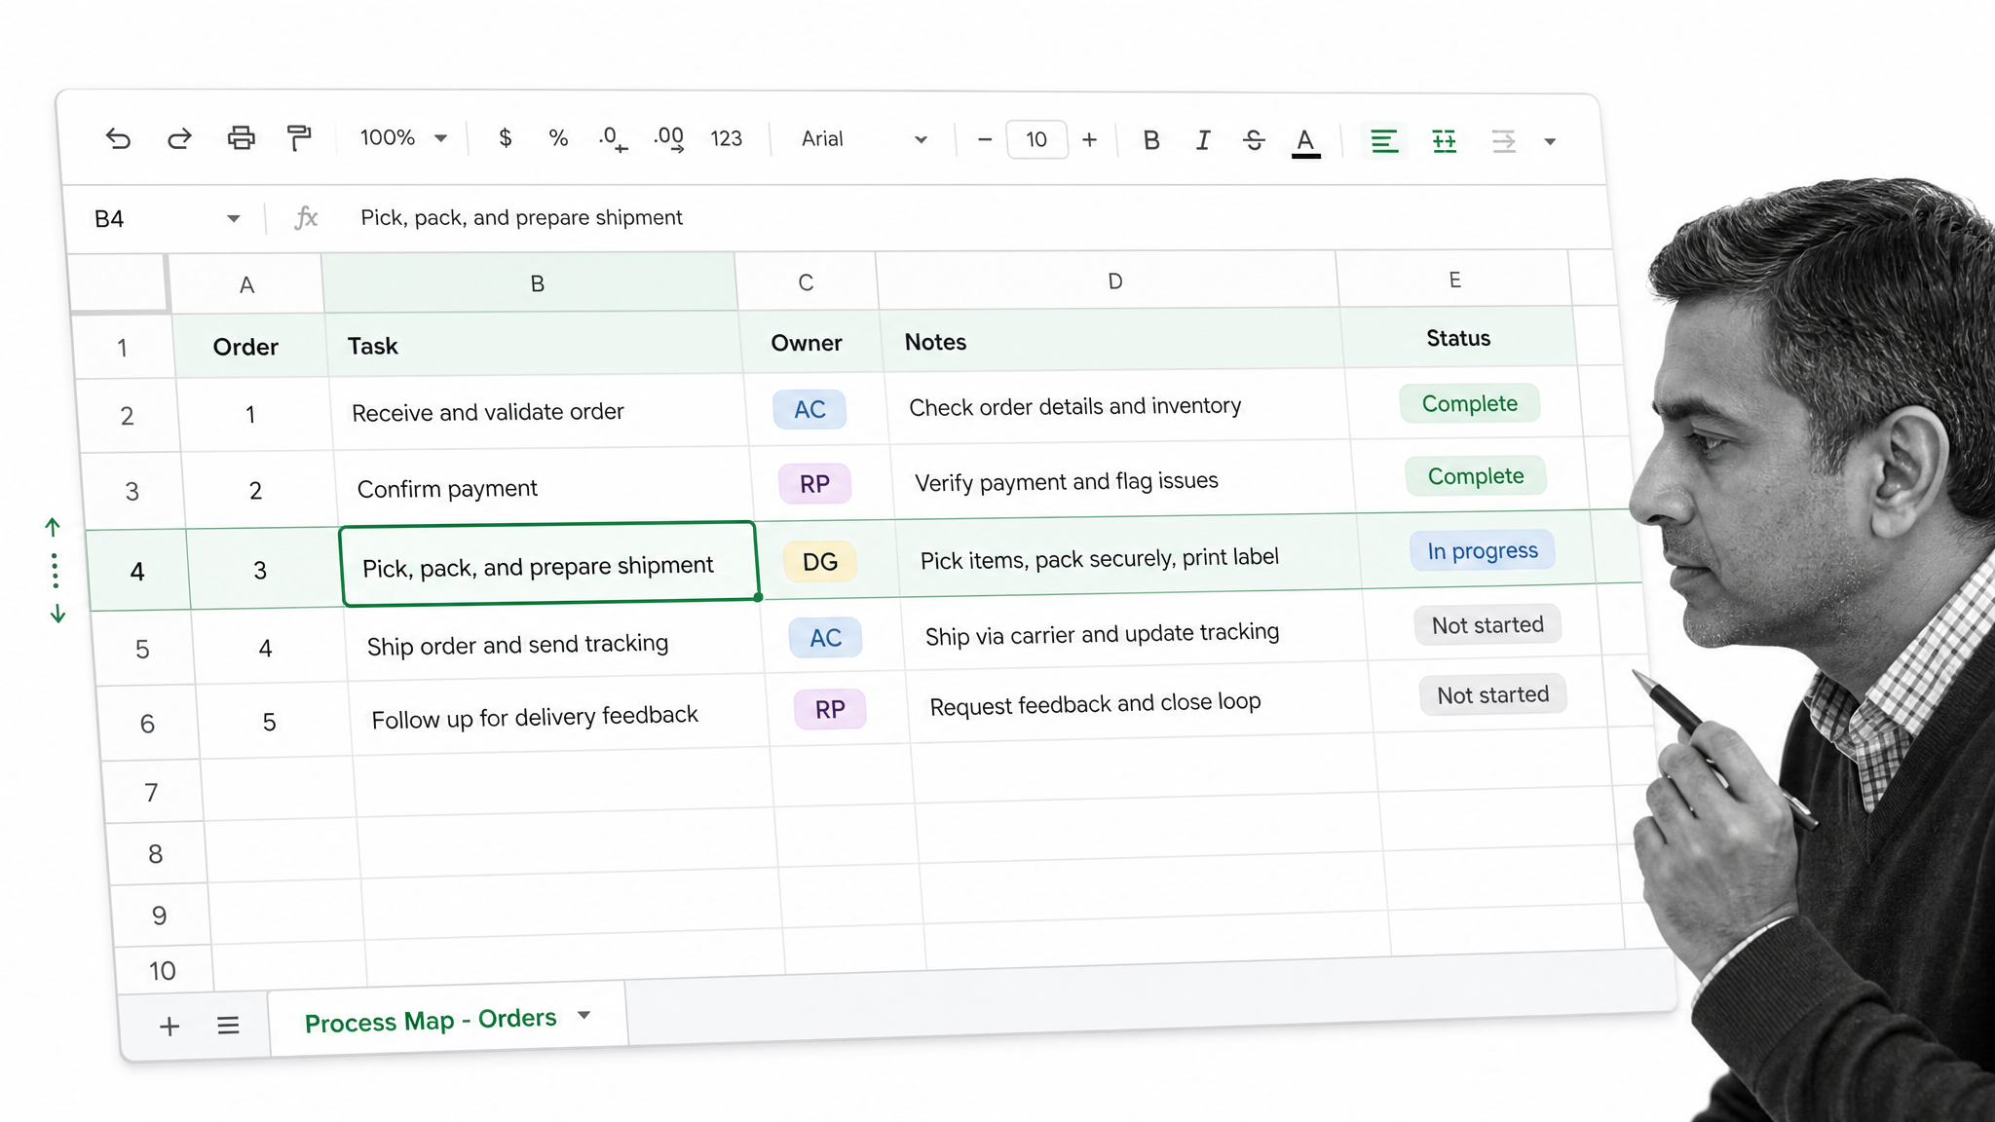Select the Paint format roller icon
1995x1122 pixels.
click(299, 138)
